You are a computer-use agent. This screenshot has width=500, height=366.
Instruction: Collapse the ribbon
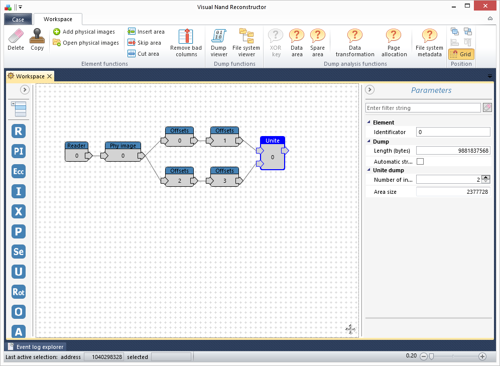point(490,19)
